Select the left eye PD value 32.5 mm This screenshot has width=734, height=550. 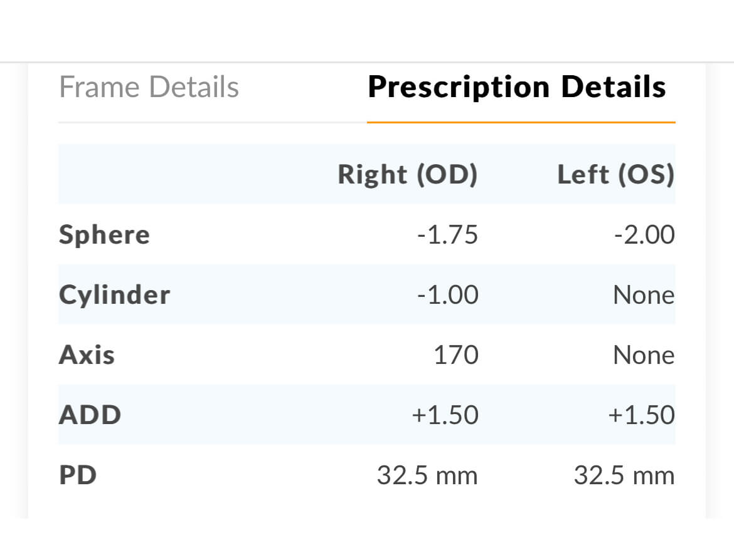point(624,475)
